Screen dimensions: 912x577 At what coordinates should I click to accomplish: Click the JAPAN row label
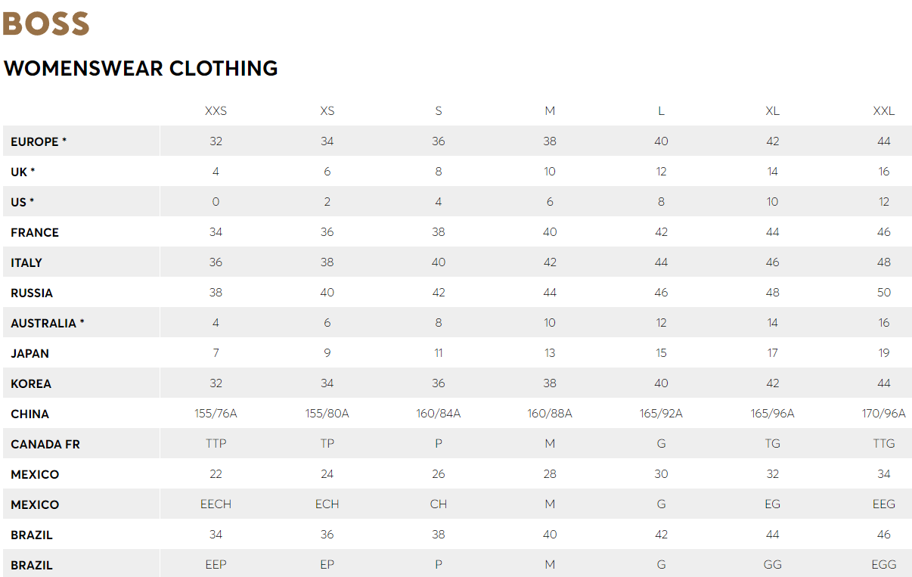(30, 353)
